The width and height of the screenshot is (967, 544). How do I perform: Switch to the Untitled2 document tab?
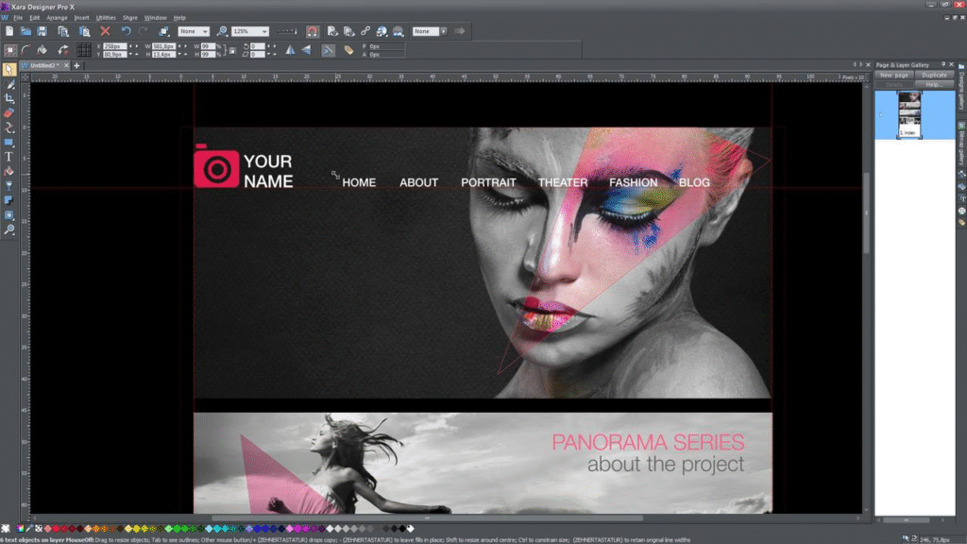pyautogui.click(x=43, y=65)
